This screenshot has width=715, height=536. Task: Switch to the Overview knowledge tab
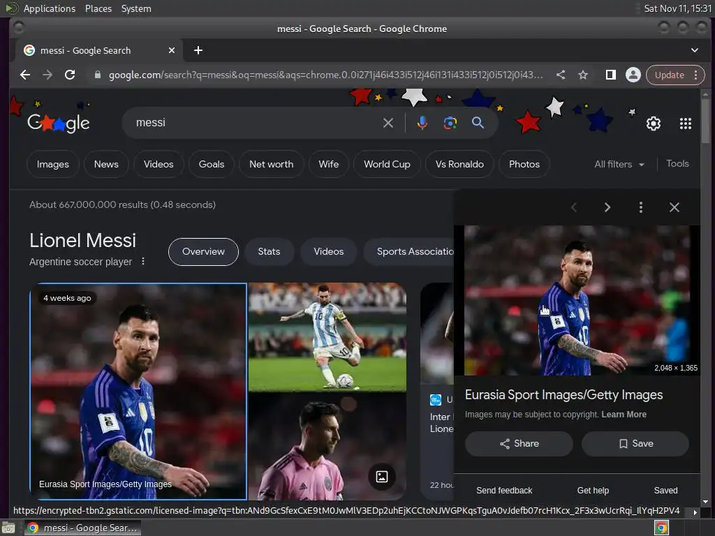tap(203, 251)
